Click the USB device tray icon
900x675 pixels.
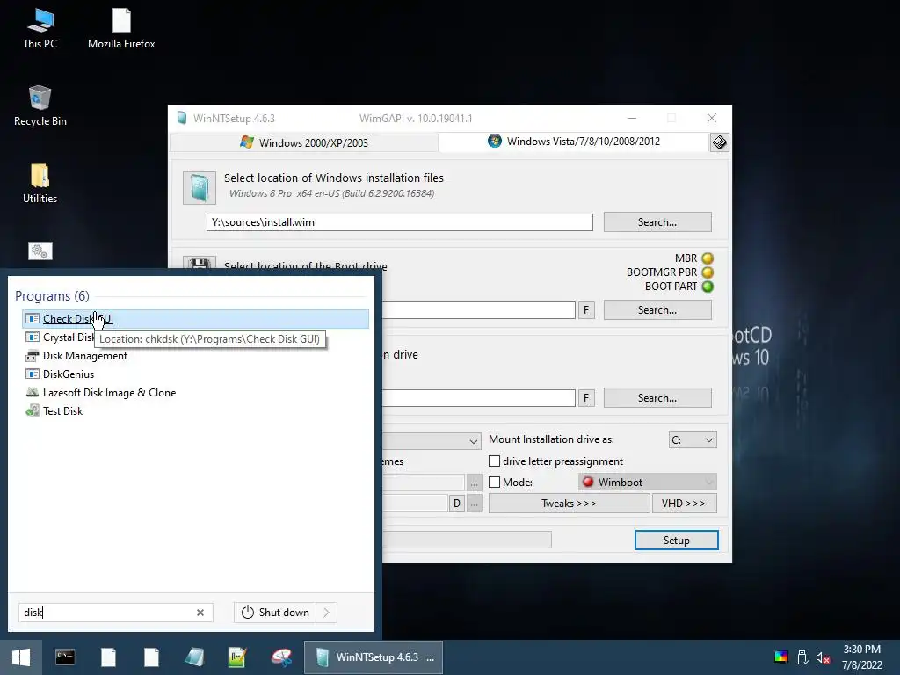tap(803, 657)
